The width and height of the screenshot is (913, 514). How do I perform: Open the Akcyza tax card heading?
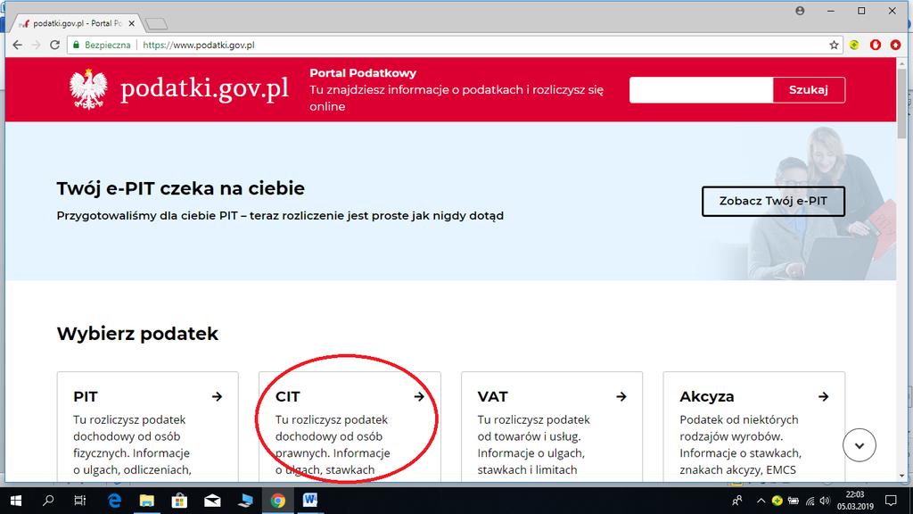point(707,396)
